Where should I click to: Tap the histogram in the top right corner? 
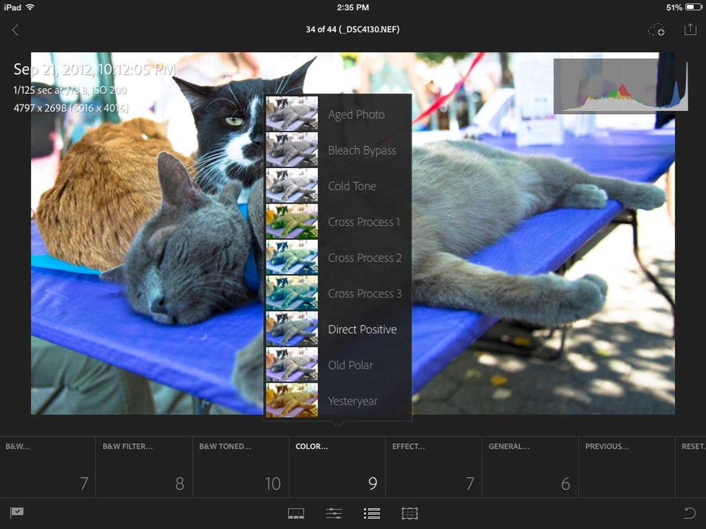(x=622, y=85)
